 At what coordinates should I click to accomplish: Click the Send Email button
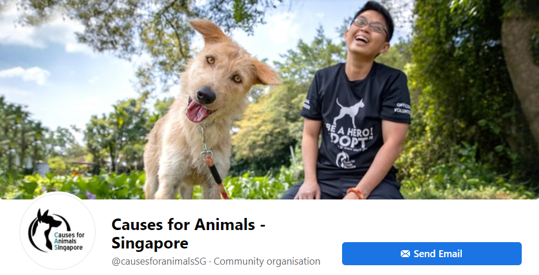coord(431,254)
